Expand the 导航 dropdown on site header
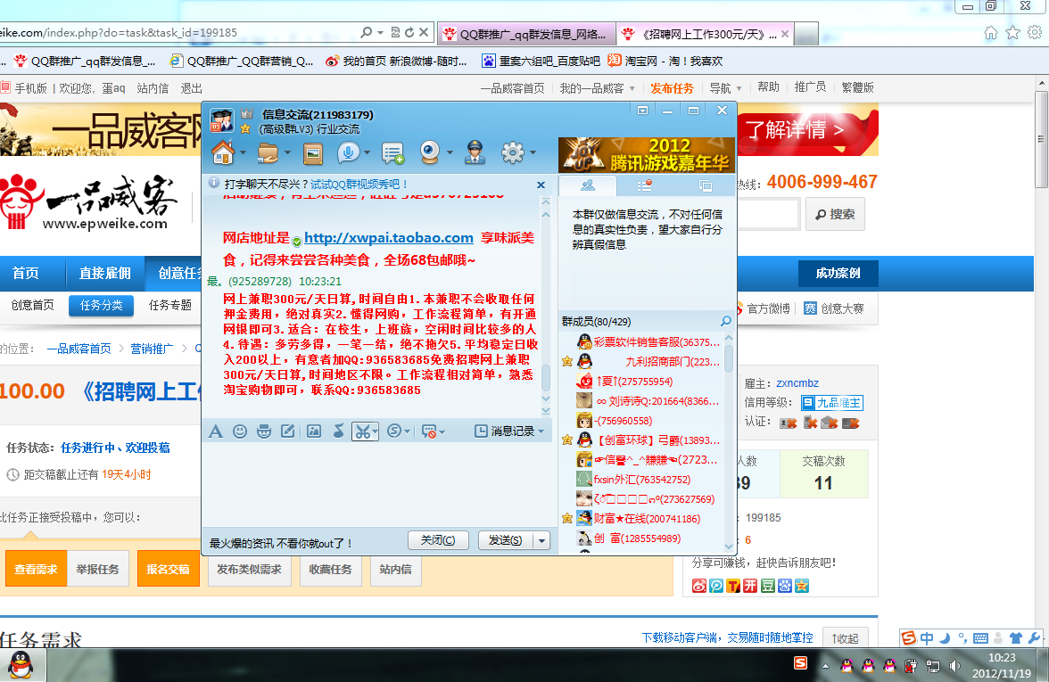This screenshot has height=682, width=1049. click(x=739, y=88)
